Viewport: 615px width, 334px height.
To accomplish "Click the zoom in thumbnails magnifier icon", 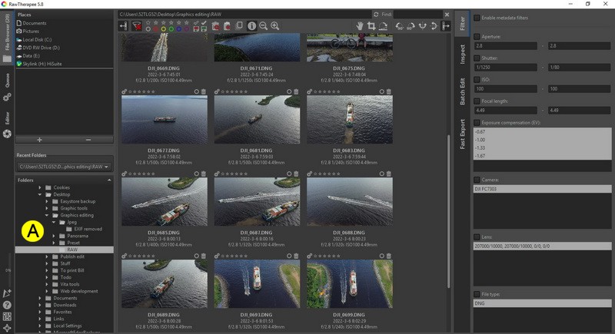I will coord(275,26).
